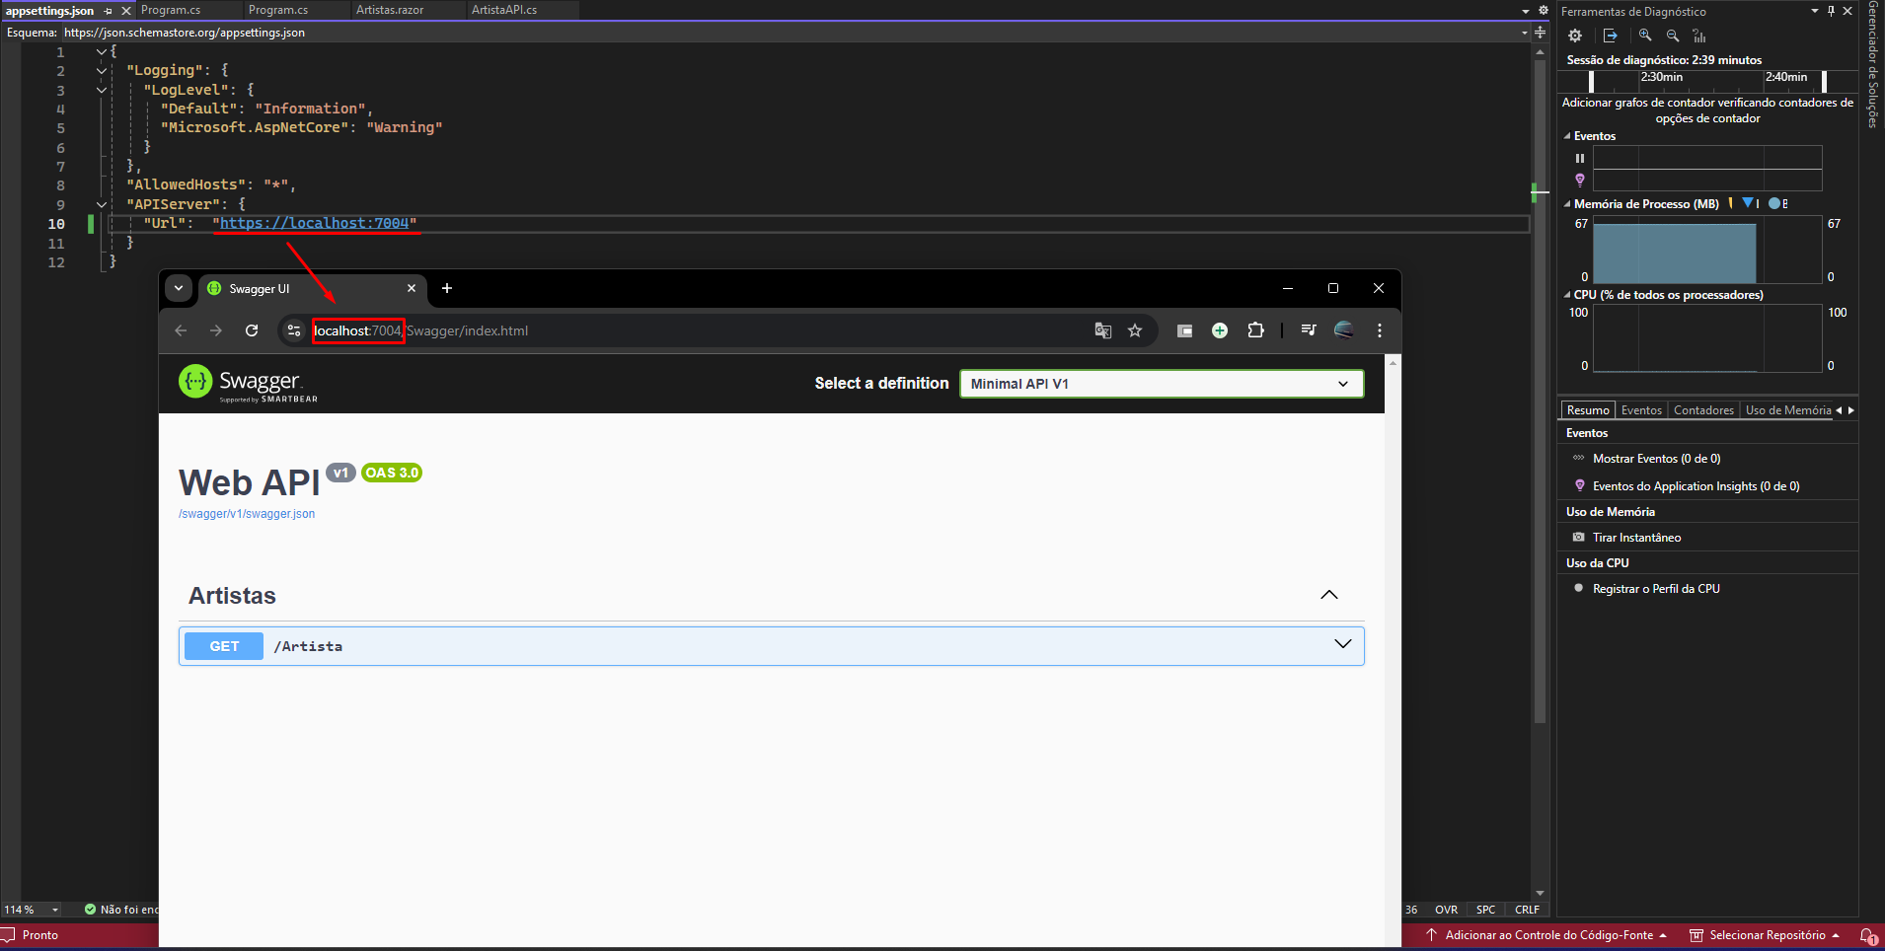Viewport: 1885px width, 951px height.
Task: Collapse the Artistas section chevron
Action: click(x=1329, y=595)
